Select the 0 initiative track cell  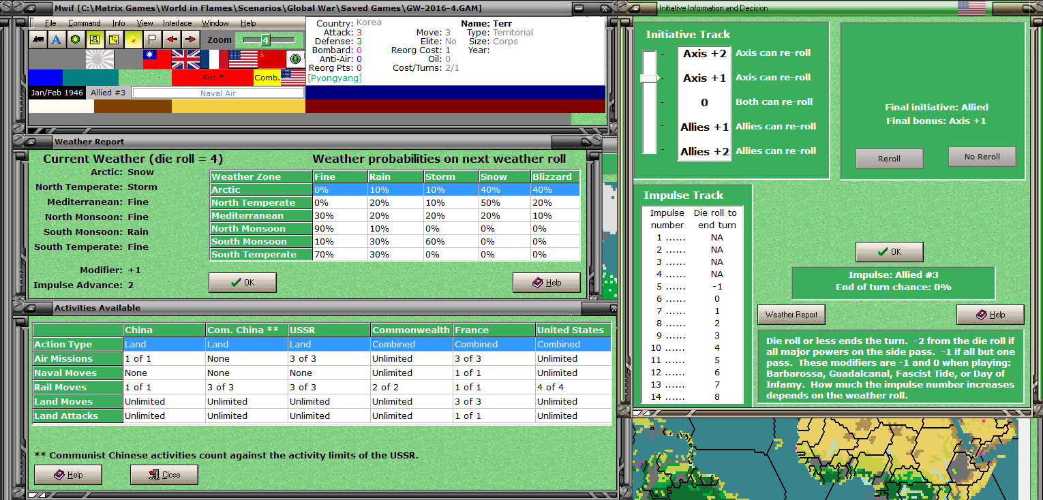(x=705, y=102)
